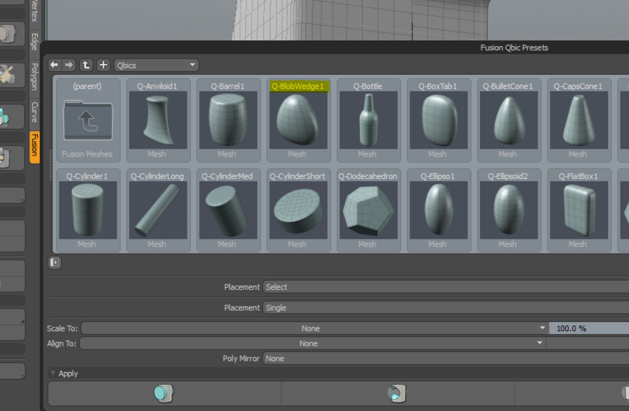Open the Placement Single dropdown
629x411 pixels.
click(446, 308)
